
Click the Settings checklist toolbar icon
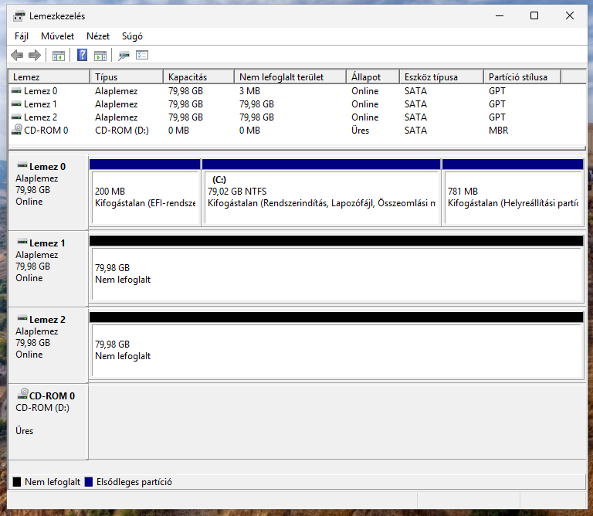point(142,56)
